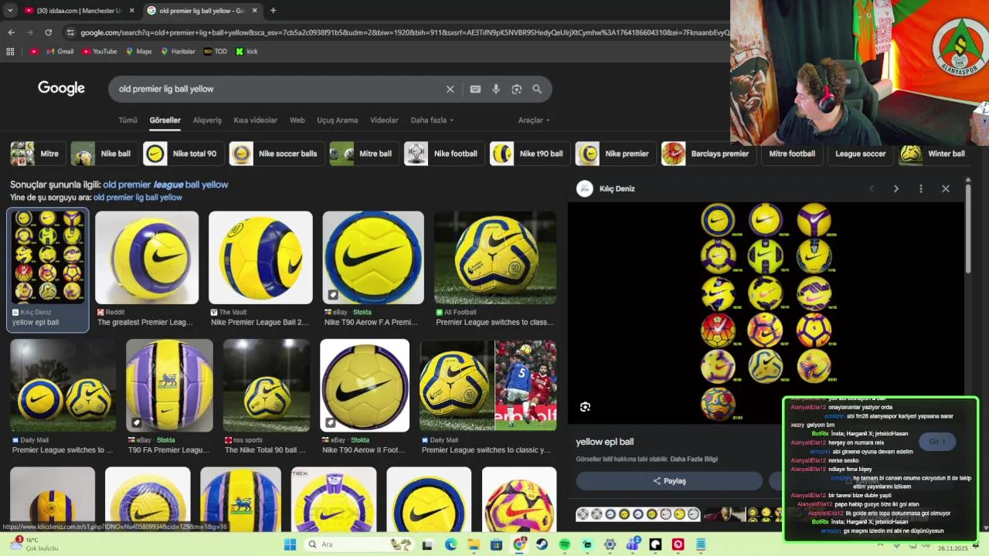The height and width of the screenshot is (556, 989).
Task: Search inside the previewed image with Lens
Action: click(585, 407)
